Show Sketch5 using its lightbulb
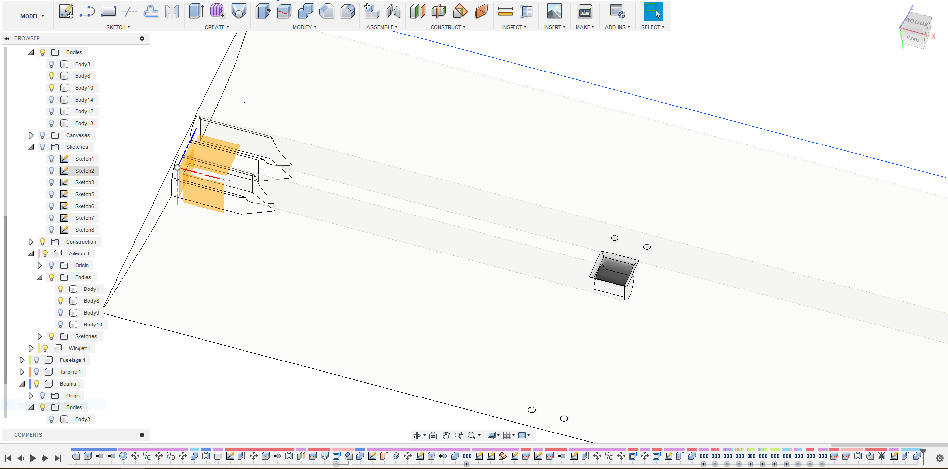Image resolution: width=948 pixels, height=469 pixels. (51, 194)
